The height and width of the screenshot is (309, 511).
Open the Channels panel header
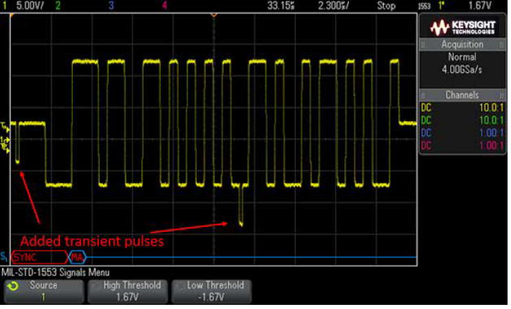click(462, 95)
